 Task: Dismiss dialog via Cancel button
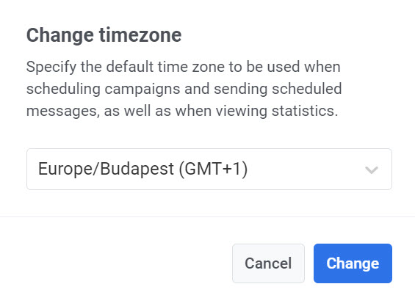point(268,263)
